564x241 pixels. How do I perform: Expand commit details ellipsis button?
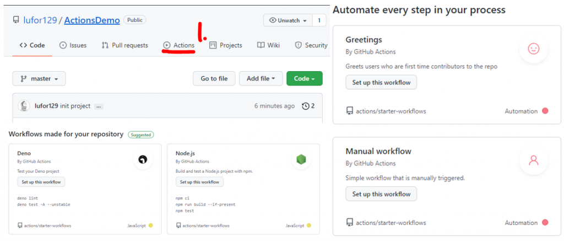(99, 106)
